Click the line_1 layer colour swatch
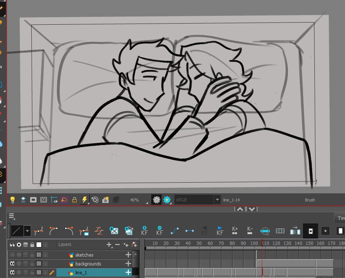This screenshot has width=345, height=278. (x=39, y=272)
